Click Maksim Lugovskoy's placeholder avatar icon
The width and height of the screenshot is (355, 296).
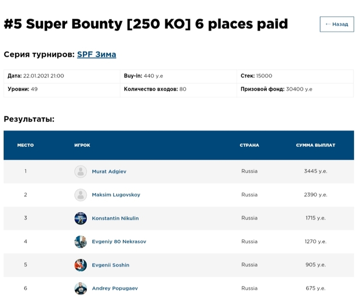81,195
